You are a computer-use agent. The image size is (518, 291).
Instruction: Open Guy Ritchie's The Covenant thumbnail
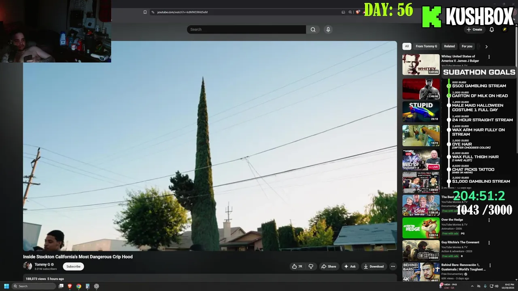pos(421,251)
